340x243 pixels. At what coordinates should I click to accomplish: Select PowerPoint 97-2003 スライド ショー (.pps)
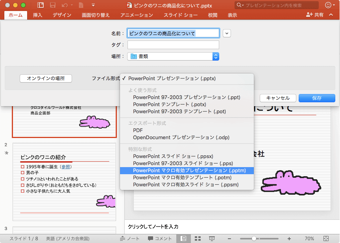coord(187,163)
